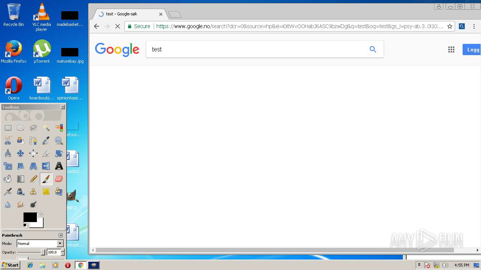Image resolution: width=481 pixels, height=270 pixels.
Task: Choose the Measure compass tool
Action: tap(8, 153)
